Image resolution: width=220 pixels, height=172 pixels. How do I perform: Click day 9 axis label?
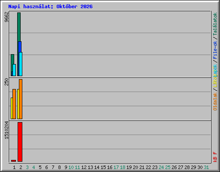(66, 167)
